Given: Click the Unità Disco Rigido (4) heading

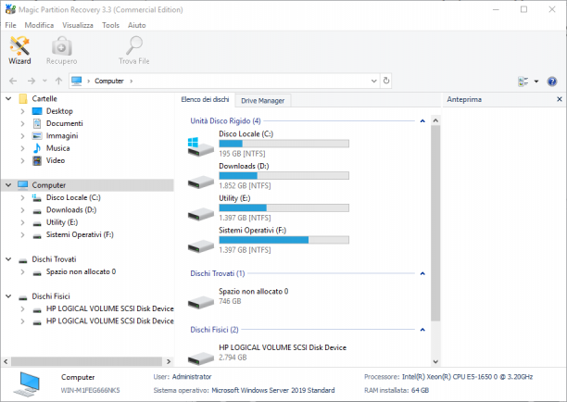Looking at the screenshot, I should click(x=225, y=120).
